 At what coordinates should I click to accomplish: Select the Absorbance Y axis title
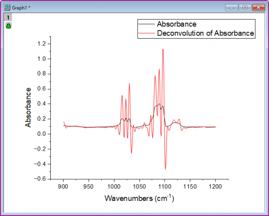[28, 108]
